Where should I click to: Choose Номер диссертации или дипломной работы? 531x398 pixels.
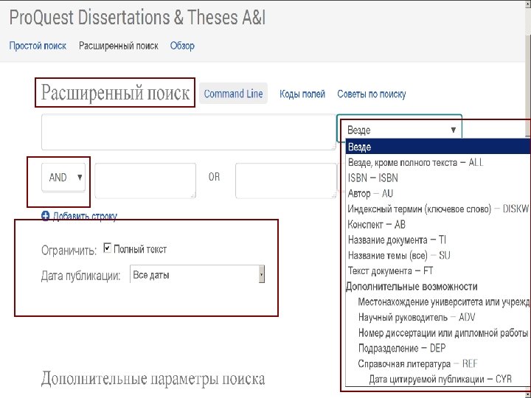(438, 333)
